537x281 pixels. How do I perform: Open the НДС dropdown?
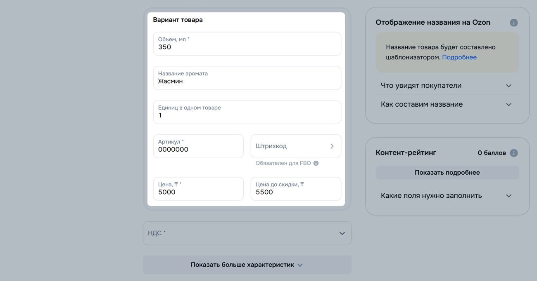(247, 233)
